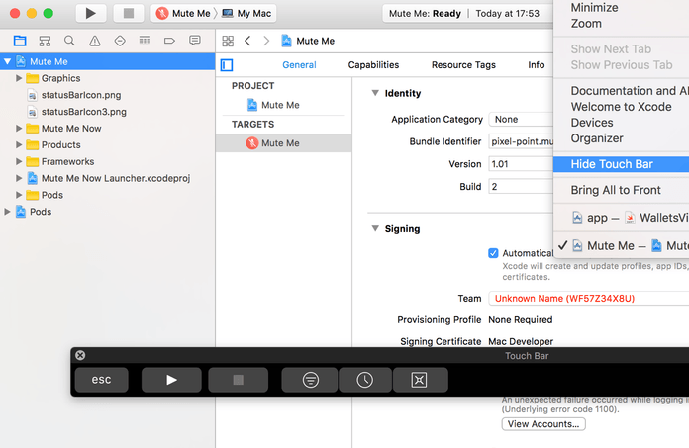
Task: Expand the Mute Me Now folder
Action: 19,129
